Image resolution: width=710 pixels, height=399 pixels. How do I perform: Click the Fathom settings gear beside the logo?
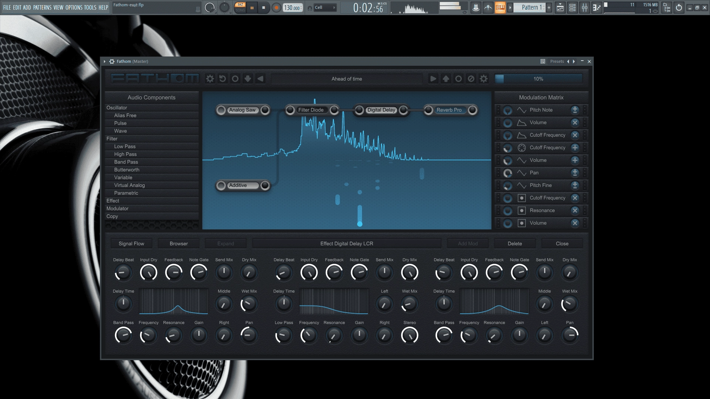pyautogui.click(x=210, y=79)
